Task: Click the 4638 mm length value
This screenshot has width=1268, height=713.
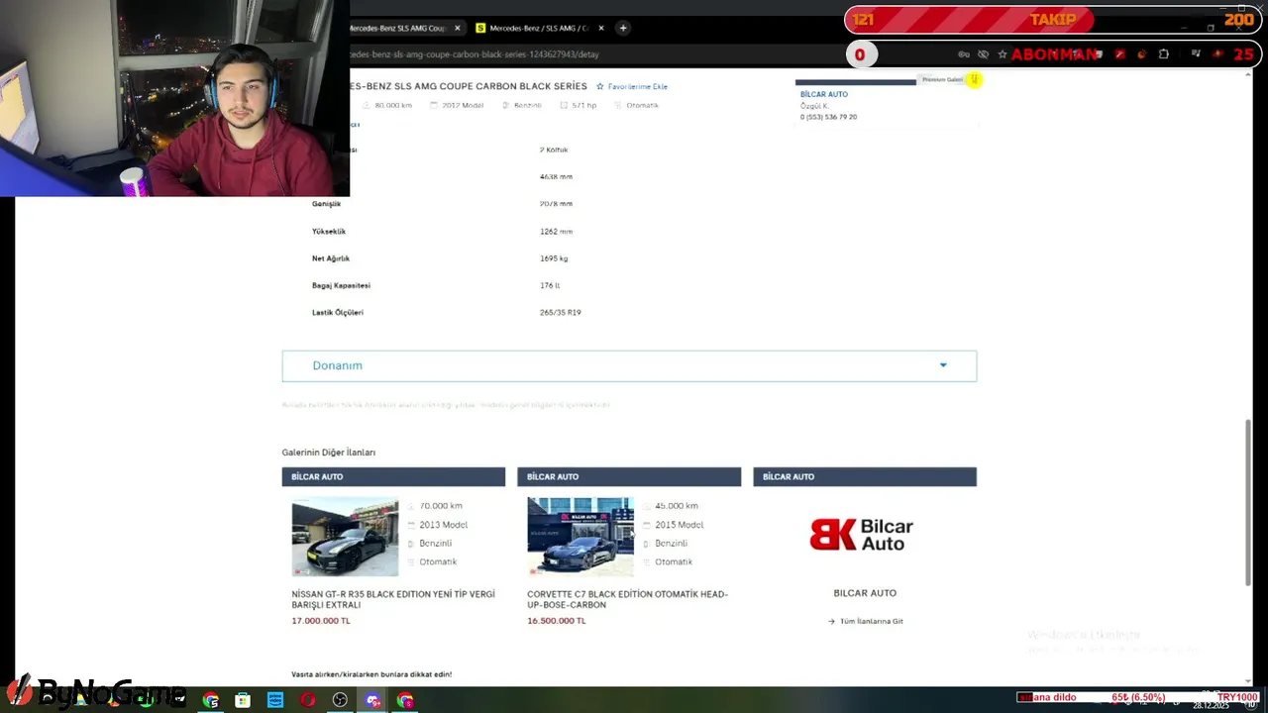Action: click(x=557, y=176)
